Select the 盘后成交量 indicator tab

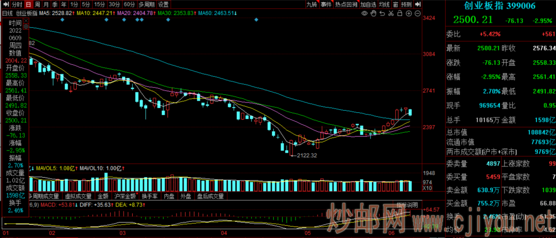tap(211, 196)
